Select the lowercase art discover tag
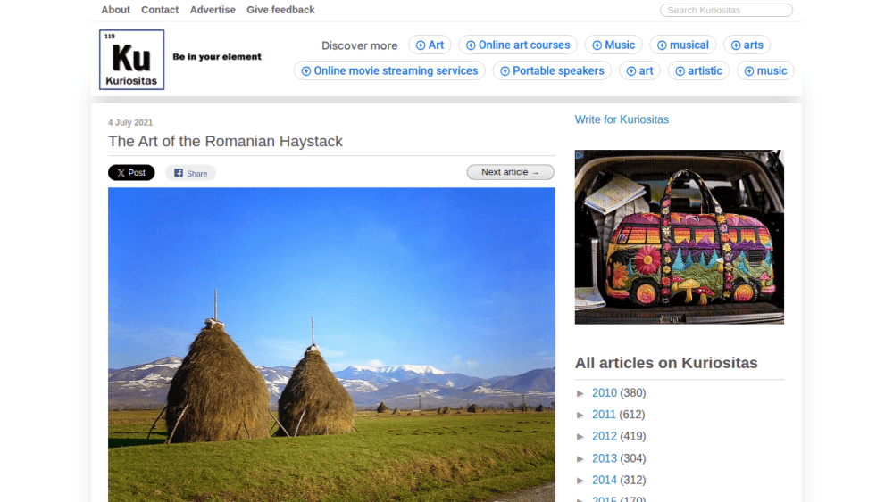893x502 pixels. point(639,70)
